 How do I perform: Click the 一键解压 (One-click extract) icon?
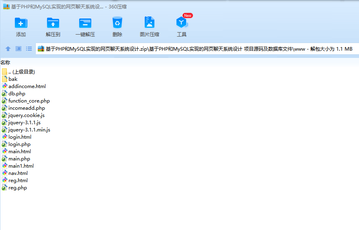click(x=85, y=23)
